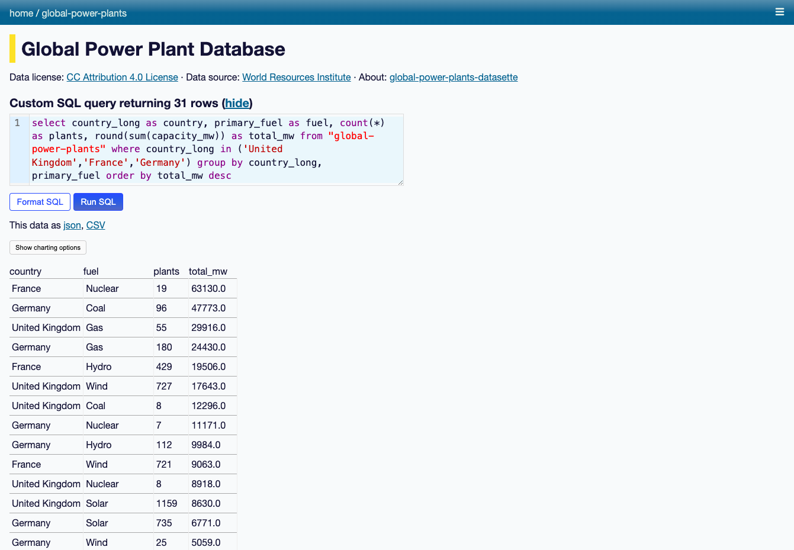Select the 5059.0 cell

(x=213, y=542)
